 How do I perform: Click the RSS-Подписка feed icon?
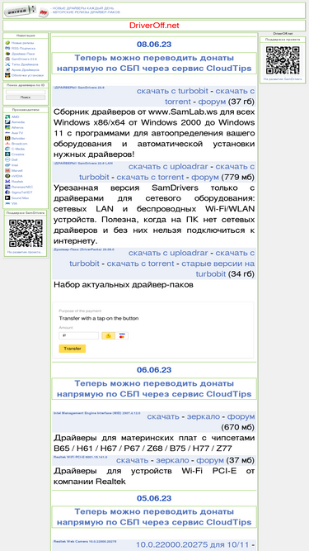7,48
